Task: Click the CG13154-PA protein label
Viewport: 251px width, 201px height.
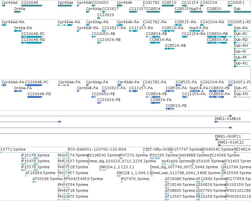Action: (194, 94)
